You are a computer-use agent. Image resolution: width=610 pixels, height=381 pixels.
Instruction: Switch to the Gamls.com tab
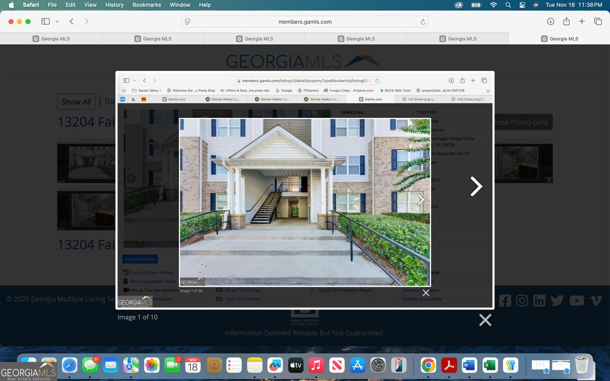click(x=373, y=99)
